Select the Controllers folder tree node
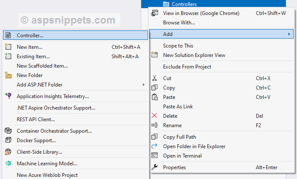 click(213, 4)
